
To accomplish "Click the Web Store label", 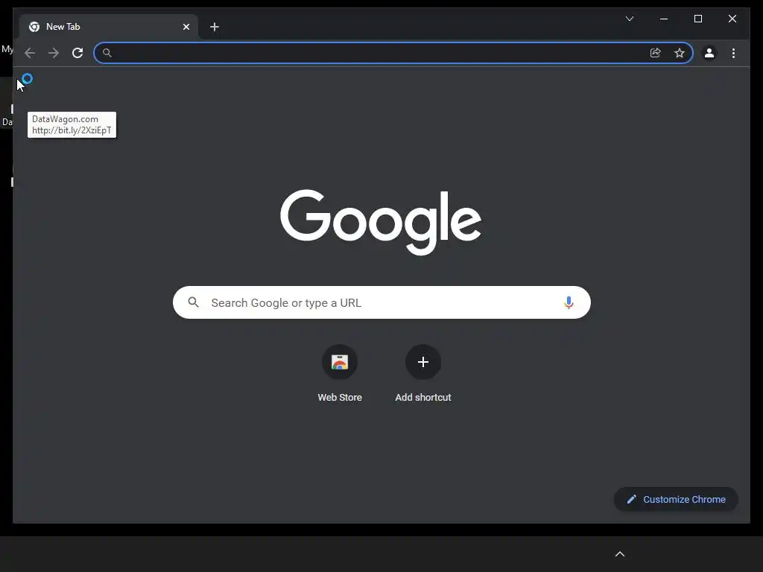I will (x=340, y=398).
